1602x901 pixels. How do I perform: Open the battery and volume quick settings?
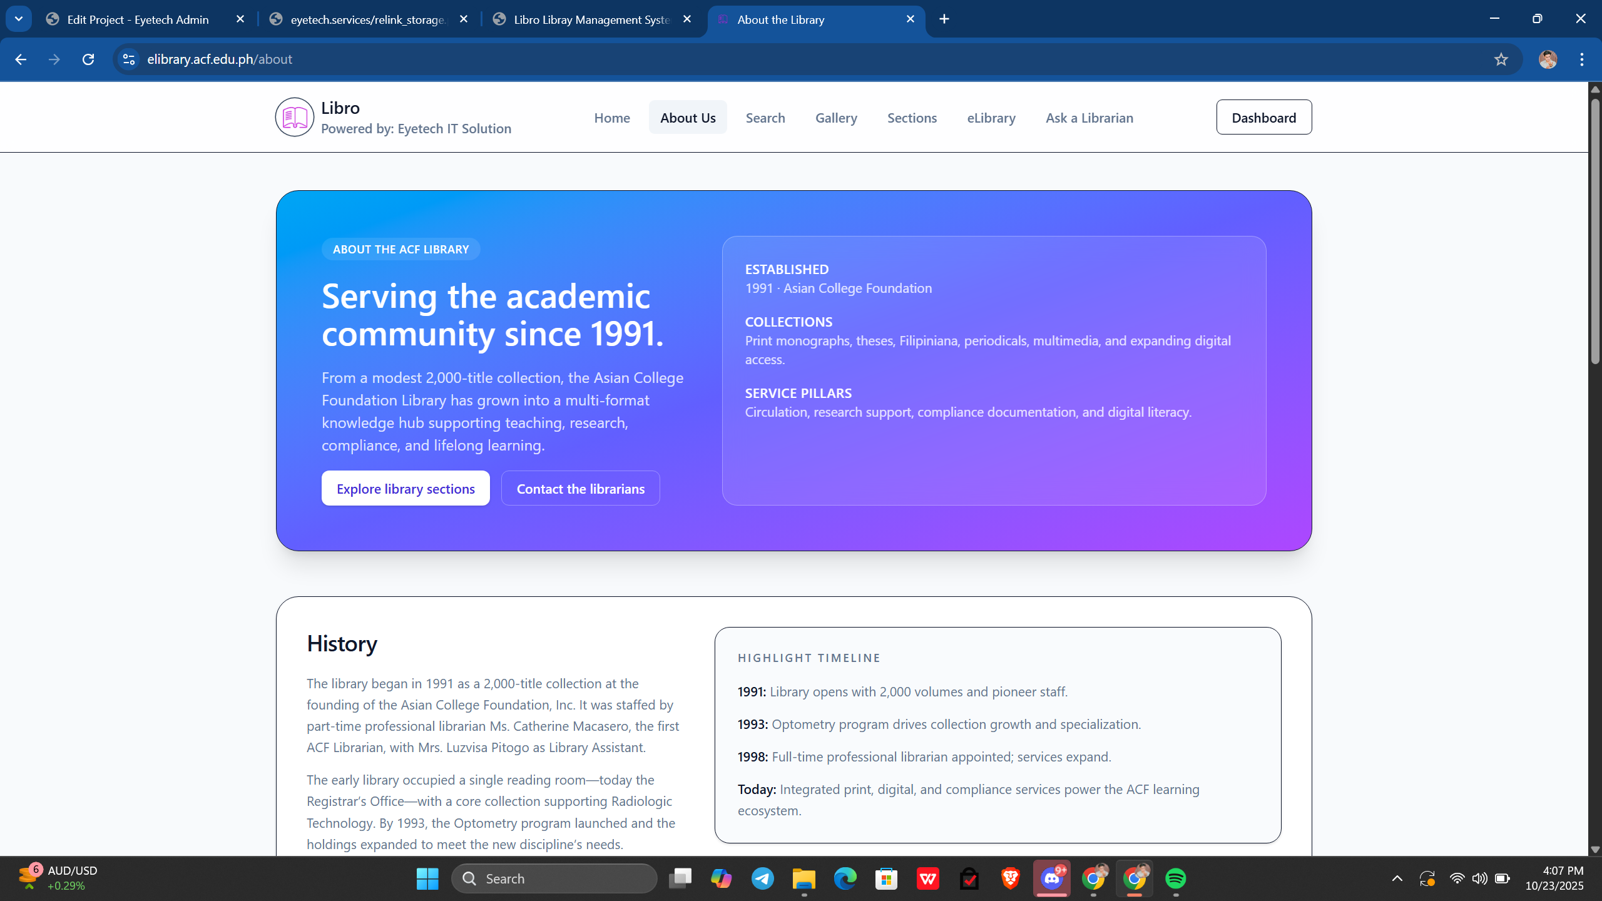point(1479,878)
